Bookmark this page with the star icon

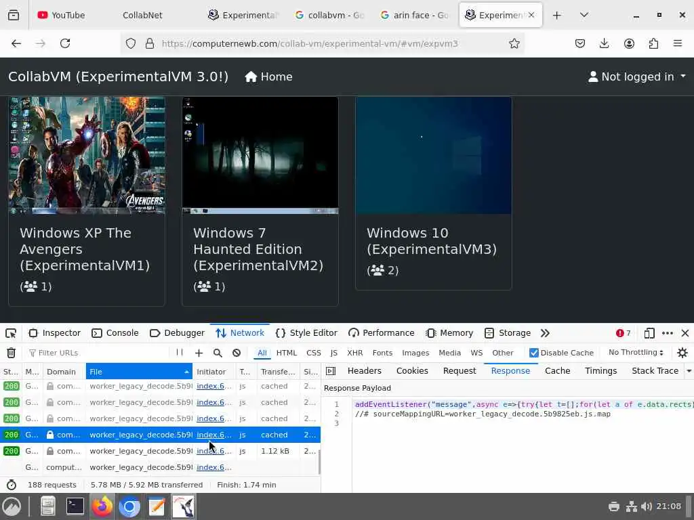(514, 43)
